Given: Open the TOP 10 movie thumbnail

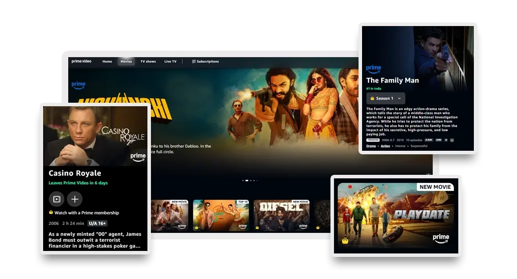Looking at the screenshot, I should 221,215.
